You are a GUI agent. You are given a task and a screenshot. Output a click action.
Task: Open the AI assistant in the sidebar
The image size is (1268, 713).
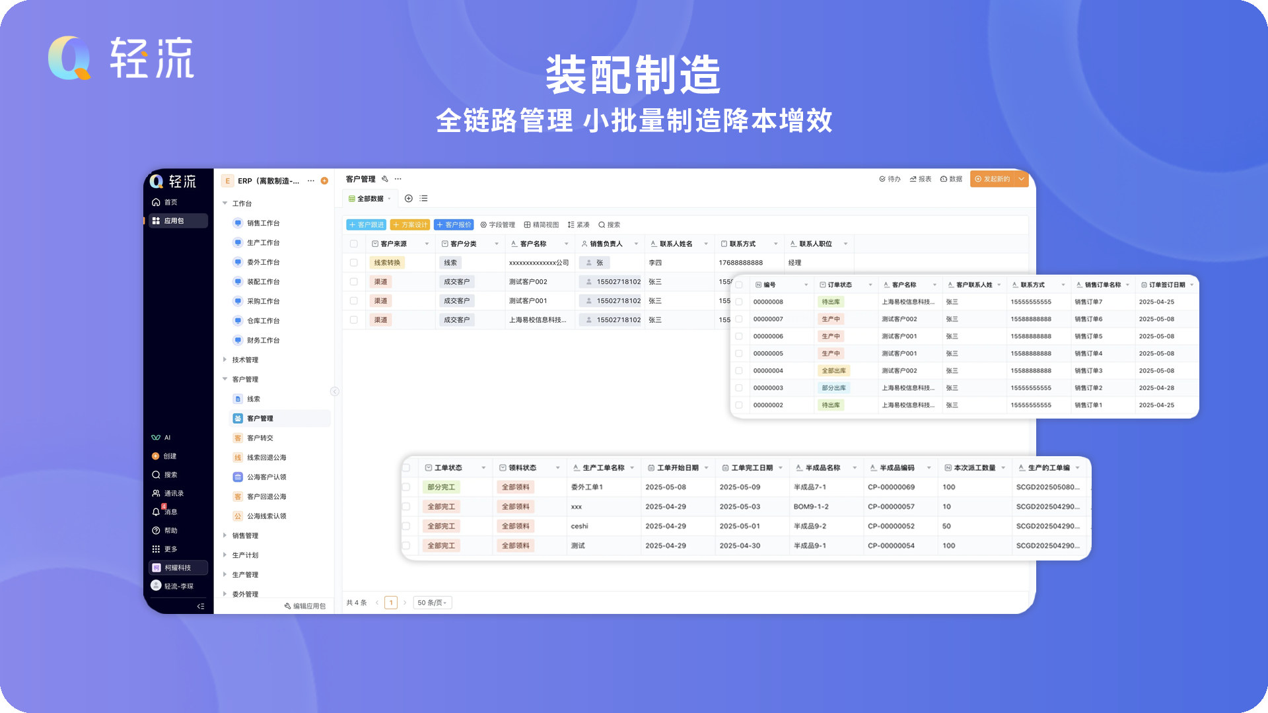161,438
